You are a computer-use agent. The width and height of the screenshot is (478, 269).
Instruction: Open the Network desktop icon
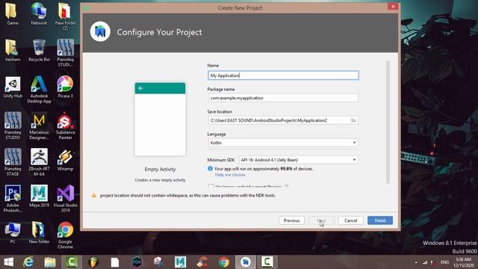pyautogui.click(x=39, y=13)
